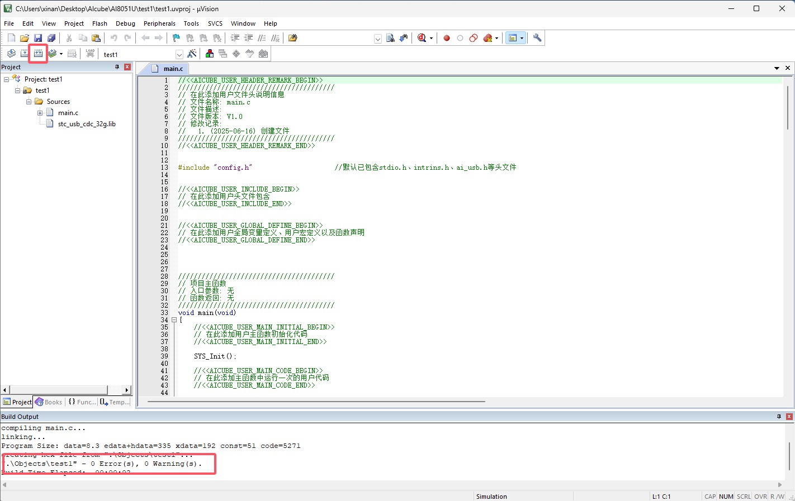Click the Cut scissors icon

pos(69,38)
